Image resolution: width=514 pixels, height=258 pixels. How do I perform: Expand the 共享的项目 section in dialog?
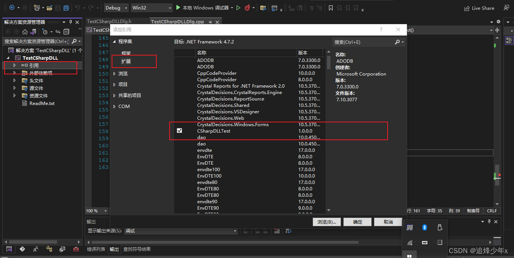click(115, 96)
